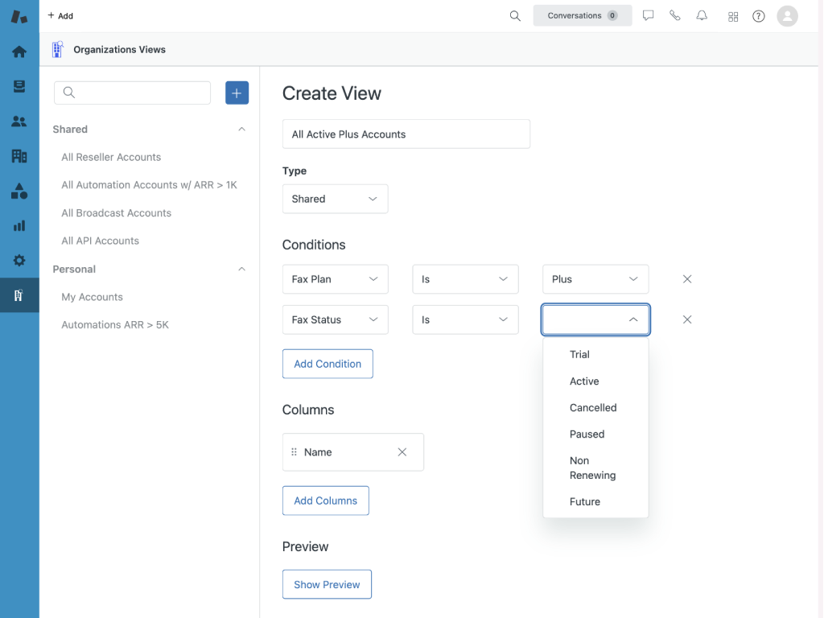This screenshot has width=824, height=618.
Task: Open the Customers icon in sidebar
Action: click(19, 122)
